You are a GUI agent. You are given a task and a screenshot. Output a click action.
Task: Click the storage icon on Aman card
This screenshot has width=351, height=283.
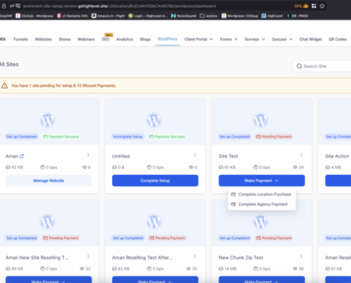pos(8,167)
